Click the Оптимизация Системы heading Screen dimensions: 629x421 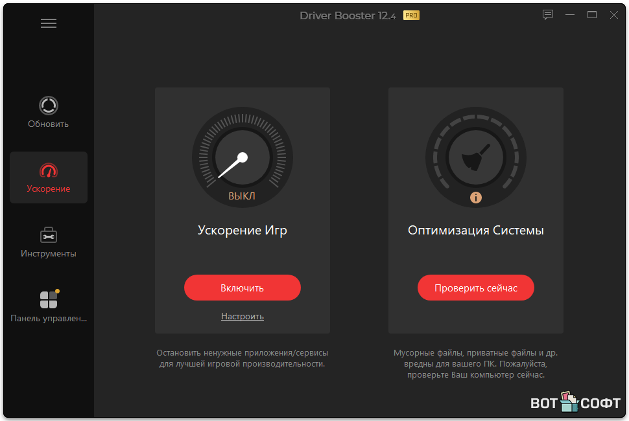coord(476,231)
